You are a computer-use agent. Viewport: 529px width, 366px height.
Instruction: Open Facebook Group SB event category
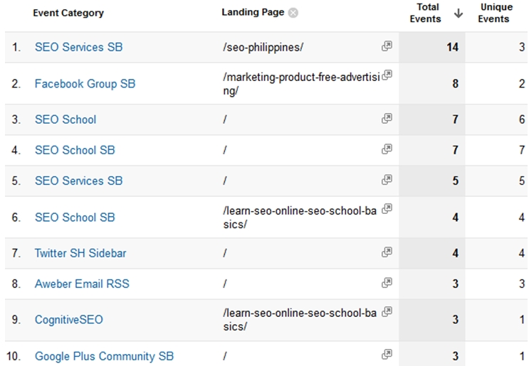click(85, 84)
